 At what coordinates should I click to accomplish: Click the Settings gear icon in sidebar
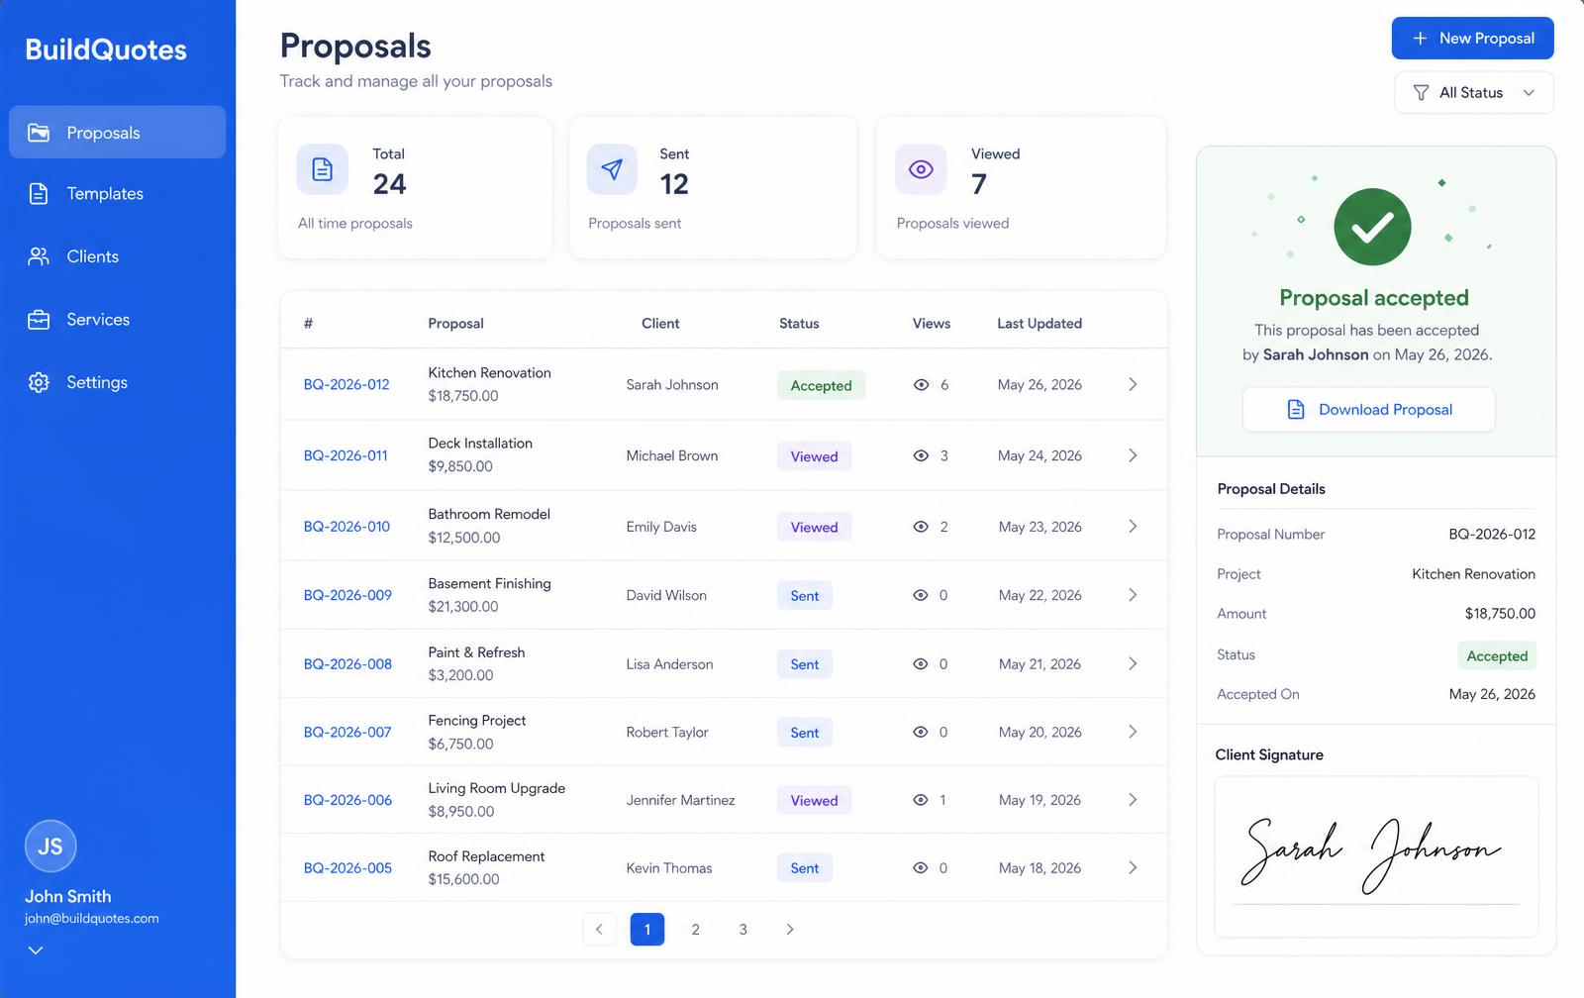tap(39, 382)
